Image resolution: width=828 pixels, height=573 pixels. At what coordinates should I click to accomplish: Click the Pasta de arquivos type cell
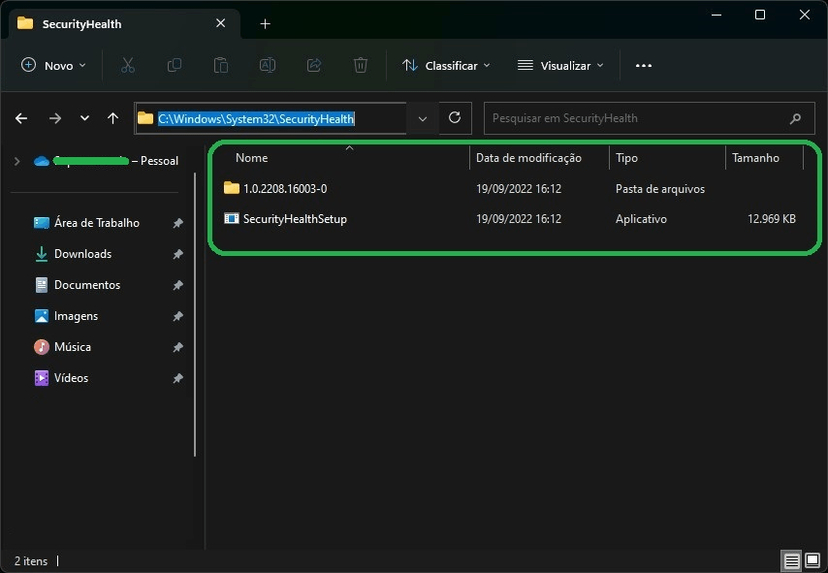point(660,189)
